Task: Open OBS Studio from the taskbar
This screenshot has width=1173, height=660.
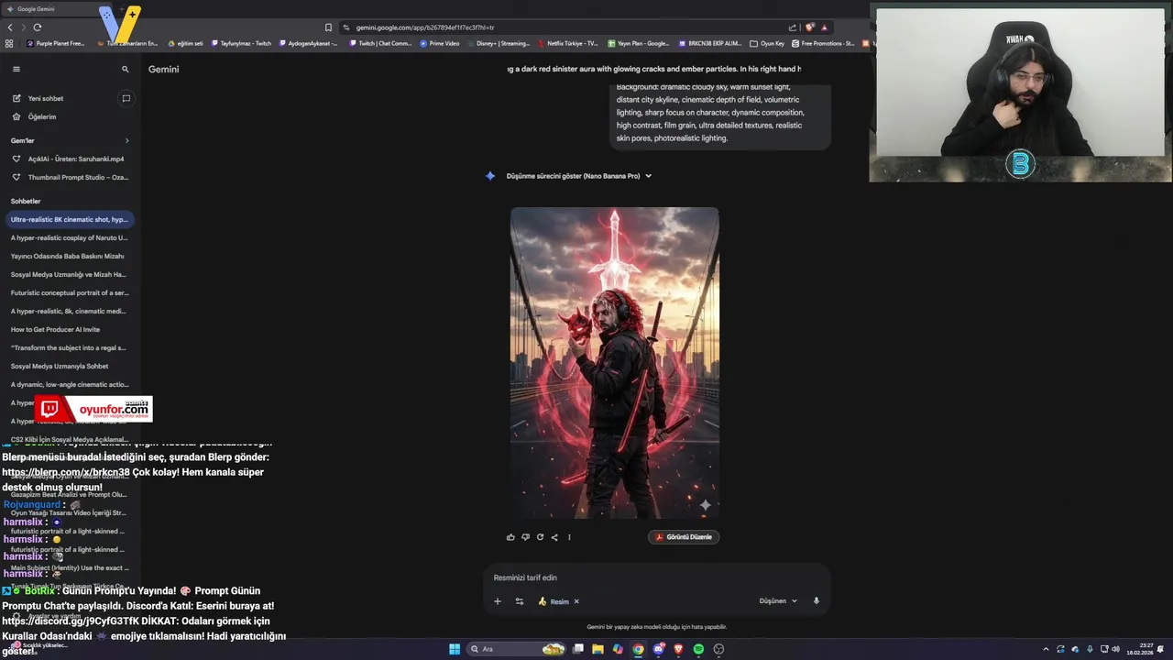Action: pyautogui.click(x=718, y=649)
